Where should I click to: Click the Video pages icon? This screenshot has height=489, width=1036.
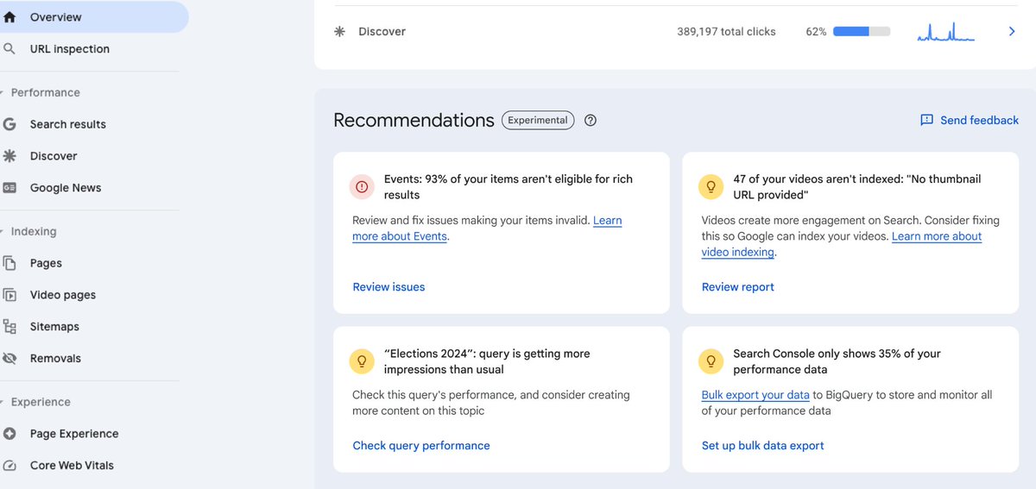(9, 295)
